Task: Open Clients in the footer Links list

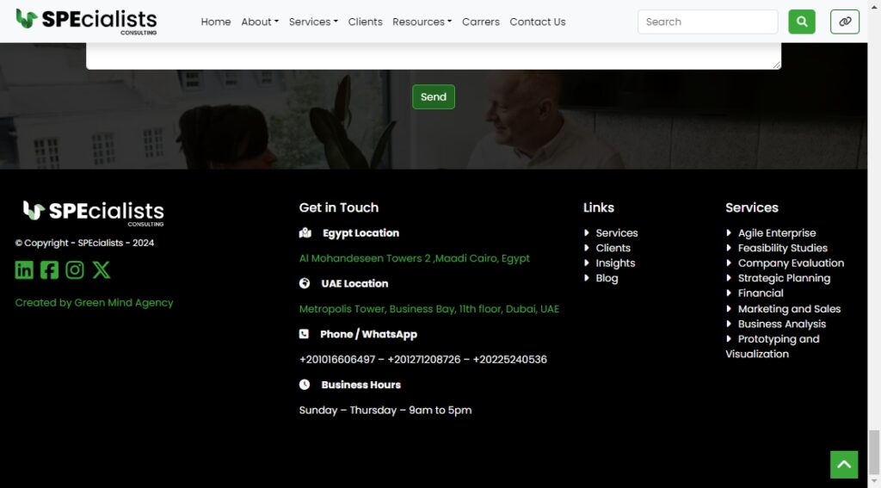Action: pyautogui.click(x=613, y=248)
